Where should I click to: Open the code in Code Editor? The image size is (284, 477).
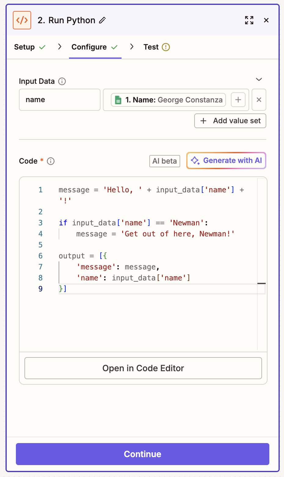[143, 368]
